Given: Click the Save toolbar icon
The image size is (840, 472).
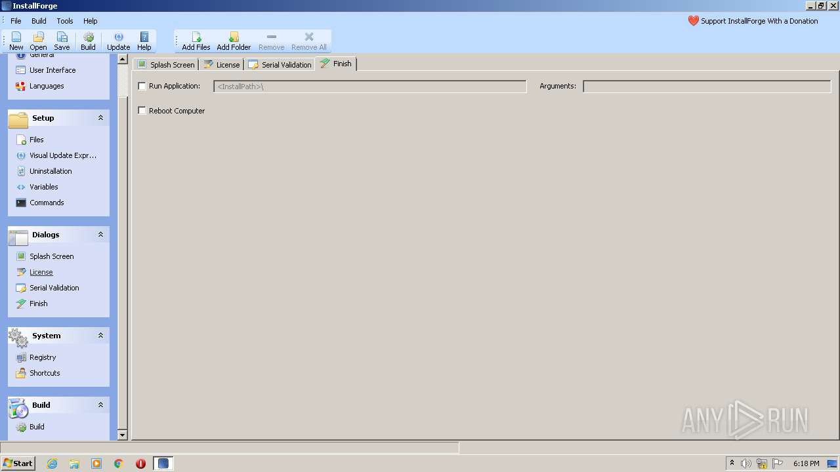Looking at the screenshot, I should coord(62,41).
